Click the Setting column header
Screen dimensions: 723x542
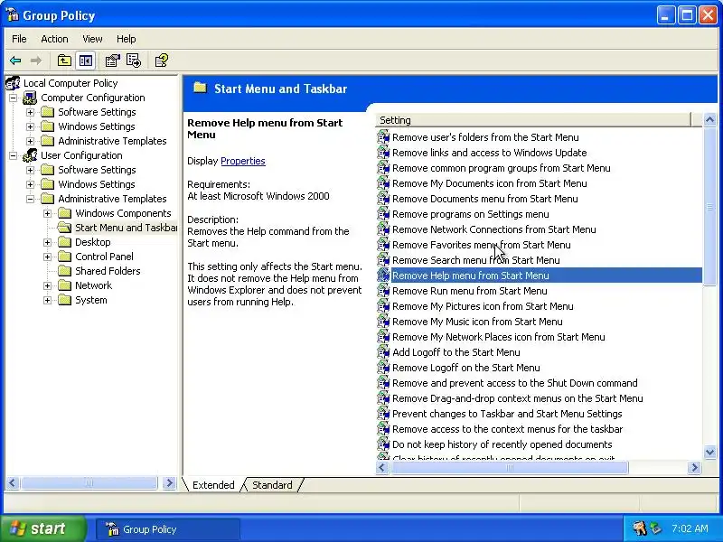pos(533,120)
